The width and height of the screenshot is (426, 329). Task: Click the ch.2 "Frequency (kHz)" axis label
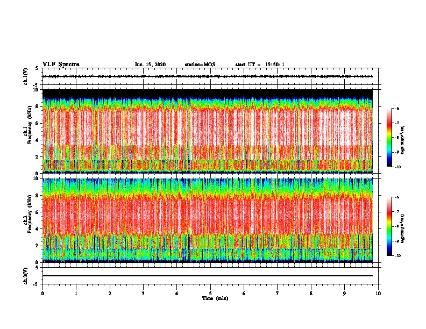30,214
